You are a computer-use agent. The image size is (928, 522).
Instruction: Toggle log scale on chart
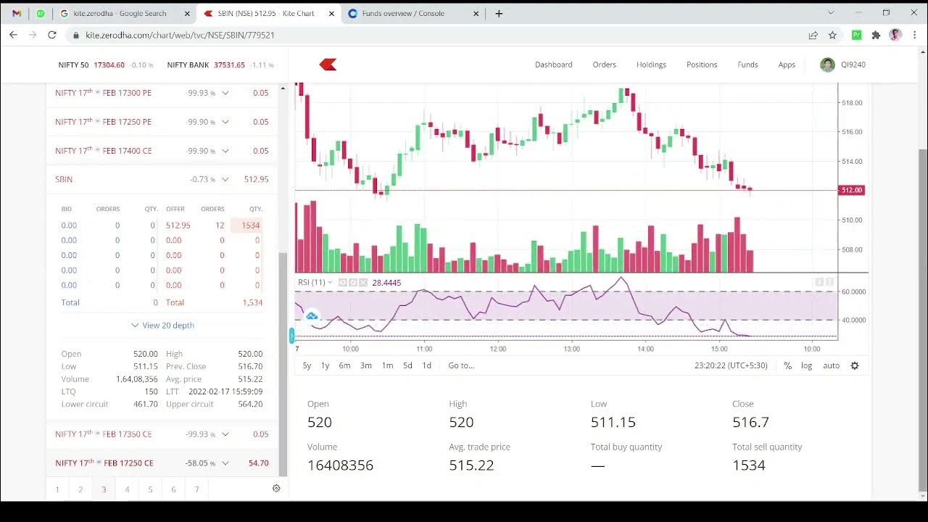pyautogui.click(x=806, y=365)
